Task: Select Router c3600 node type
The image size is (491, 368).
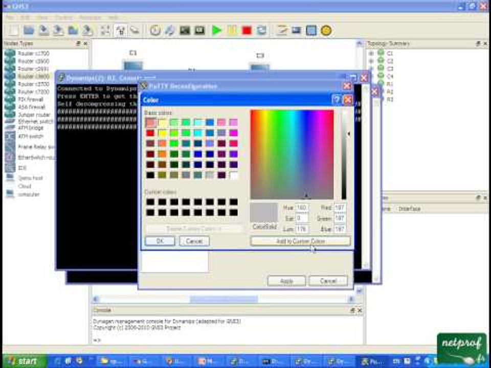Action: [33, 76]
